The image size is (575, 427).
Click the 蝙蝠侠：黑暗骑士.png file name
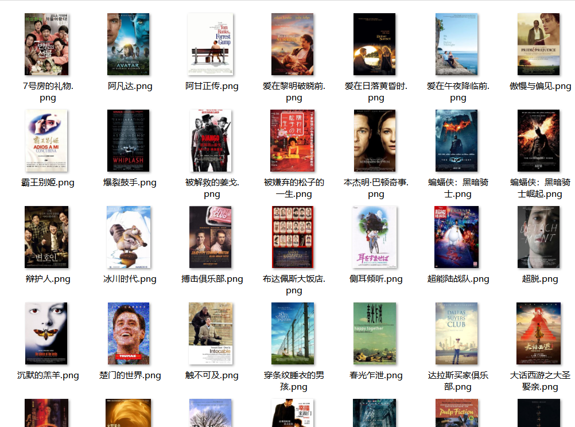(458, 188)
